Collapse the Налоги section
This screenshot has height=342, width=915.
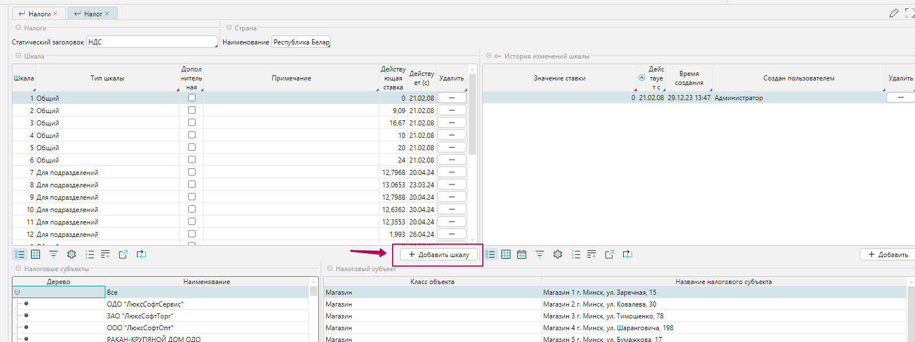pyautogui.click(x=18, y=28)
